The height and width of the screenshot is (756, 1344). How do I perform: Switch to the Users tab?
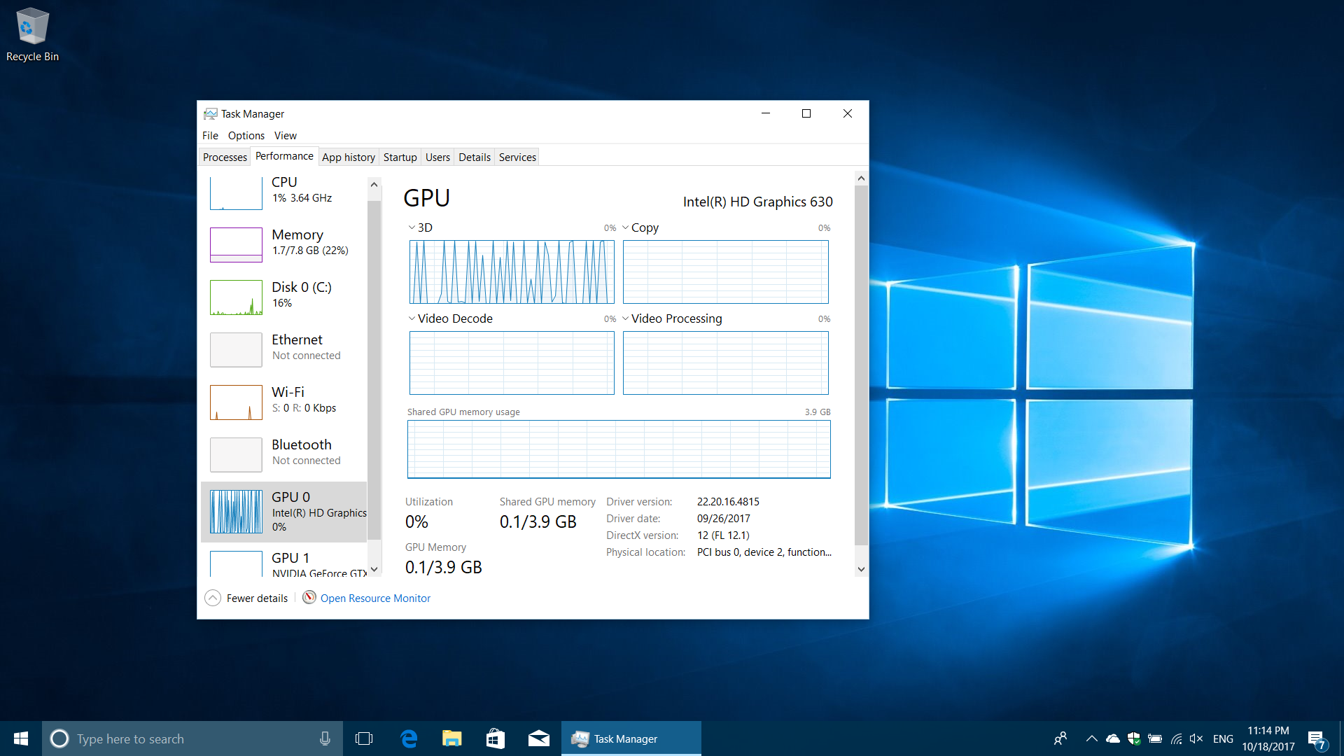(x=437, y=157)
